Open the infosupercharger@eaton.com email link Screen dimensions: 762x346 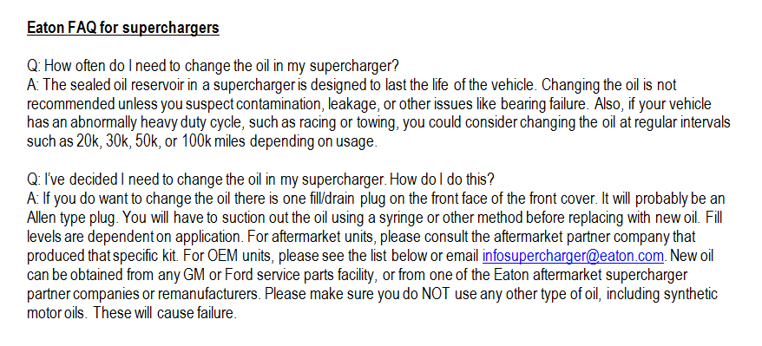(573, 256)
